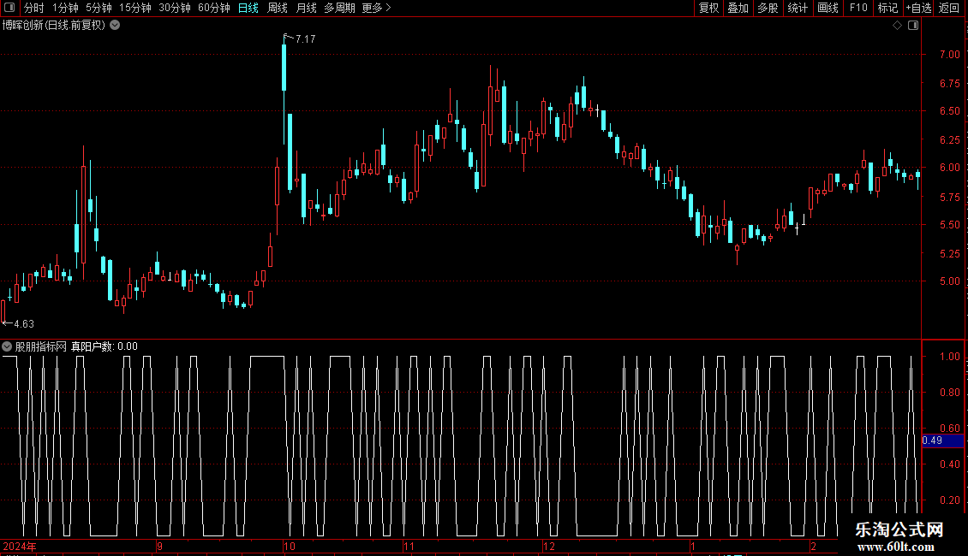Activate the 画线 drawing tools
This screenshot has height=556, width=968.
pos(828,8)
